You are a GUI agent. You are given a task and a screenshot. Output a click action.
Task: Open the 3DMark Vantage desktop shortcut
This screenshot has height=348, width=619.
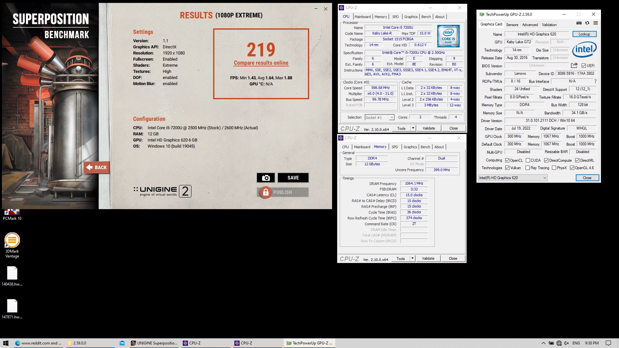[12, 245]
